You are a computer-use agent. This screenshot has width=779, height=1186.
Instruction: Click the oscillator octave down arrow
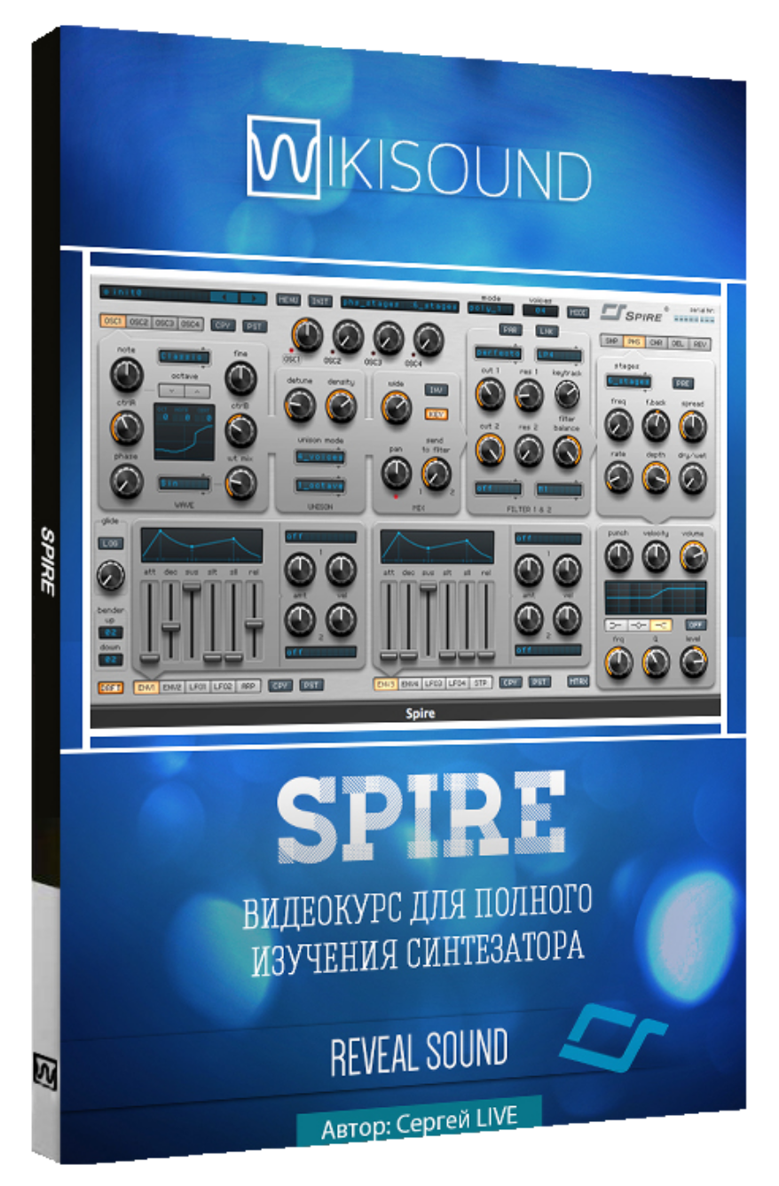point(170,390)
